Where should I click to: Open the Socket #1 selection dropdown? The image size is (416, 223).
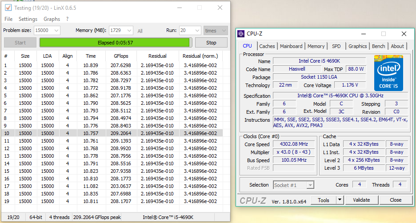pyautogui.click(x=294, y=185)
